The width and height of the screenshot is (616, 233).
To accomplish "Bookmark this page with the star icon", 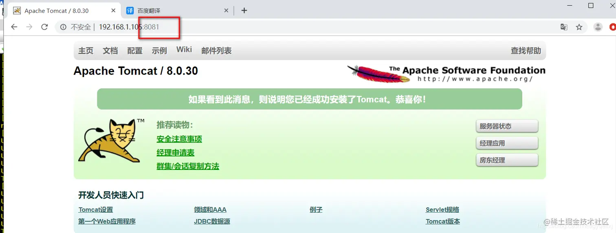I will tap(579, 27).
